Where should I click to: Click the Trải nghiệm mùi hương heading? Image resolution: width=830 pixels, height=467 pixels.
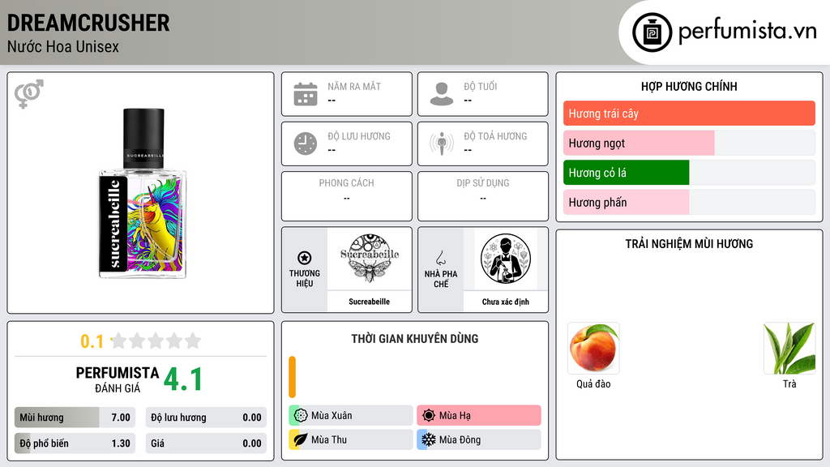[x=689, y=244]
